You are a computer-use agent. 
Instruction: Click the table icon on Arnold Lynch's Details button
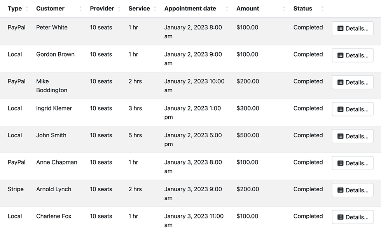tap(341, 190)
